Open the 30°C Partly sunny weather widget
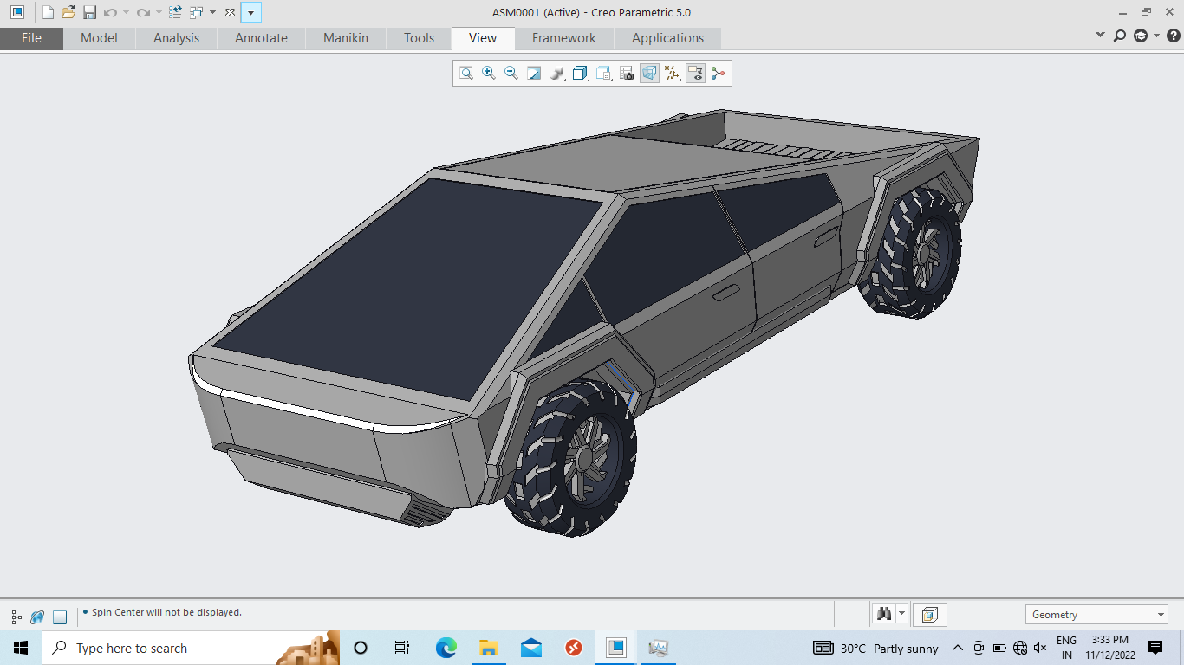Image resolution: width=1184 pixels, height=665 pixels. point(876,648)
